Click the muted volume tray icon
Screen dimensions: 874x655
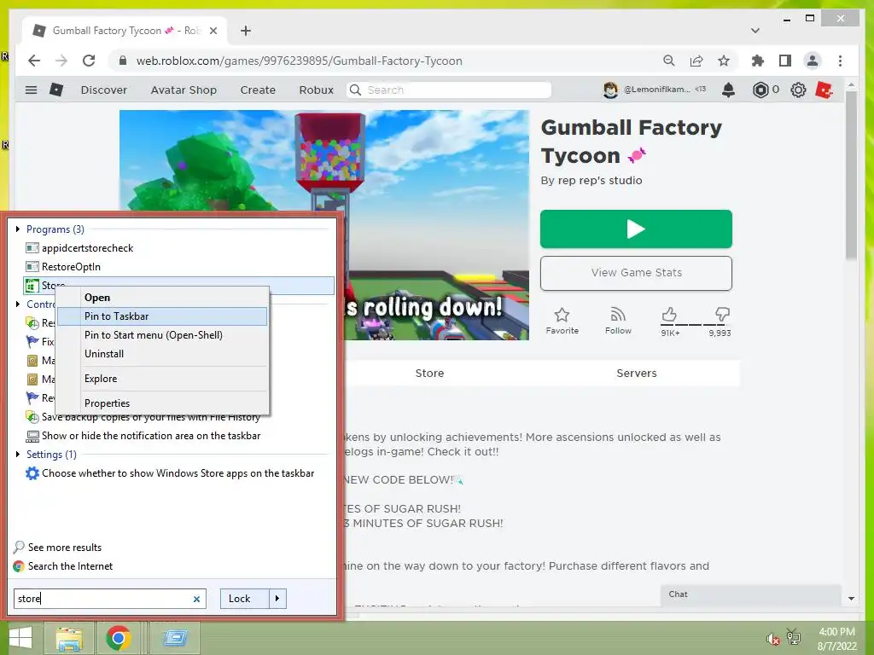click(772, 638)
